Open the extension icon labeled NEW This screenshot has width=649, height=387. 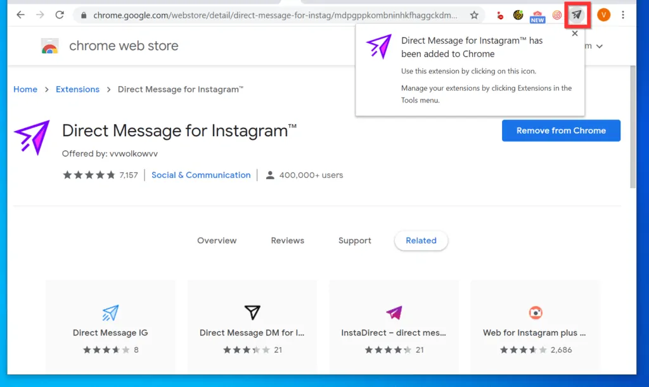pyautogui.click(x=537, y=16)
